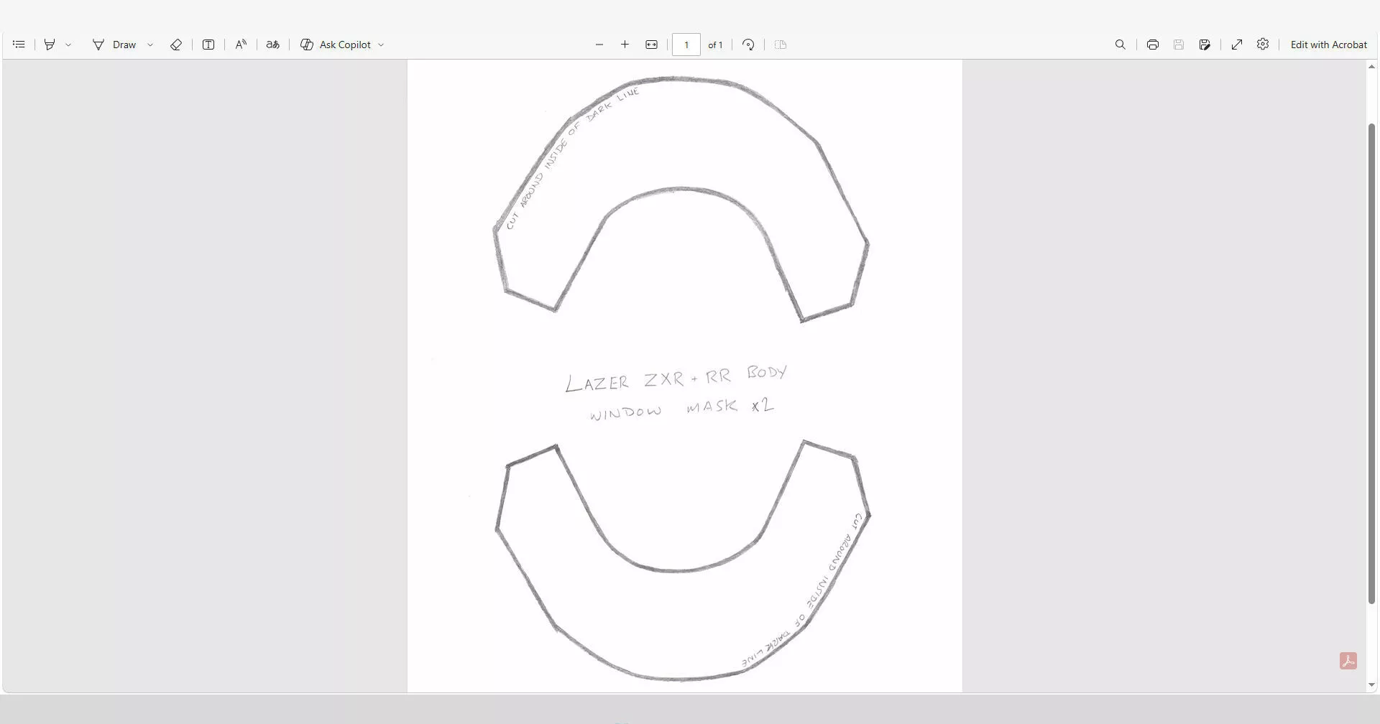
Task: Select the Eraser tool
Action: 176,45
